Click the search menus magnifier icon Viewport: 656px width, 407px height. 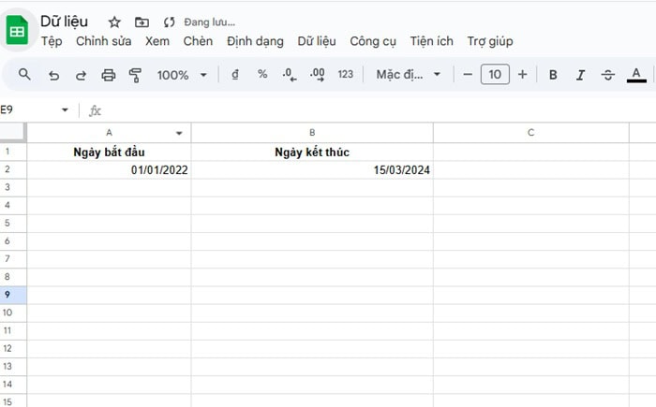(x=25, y=75)
